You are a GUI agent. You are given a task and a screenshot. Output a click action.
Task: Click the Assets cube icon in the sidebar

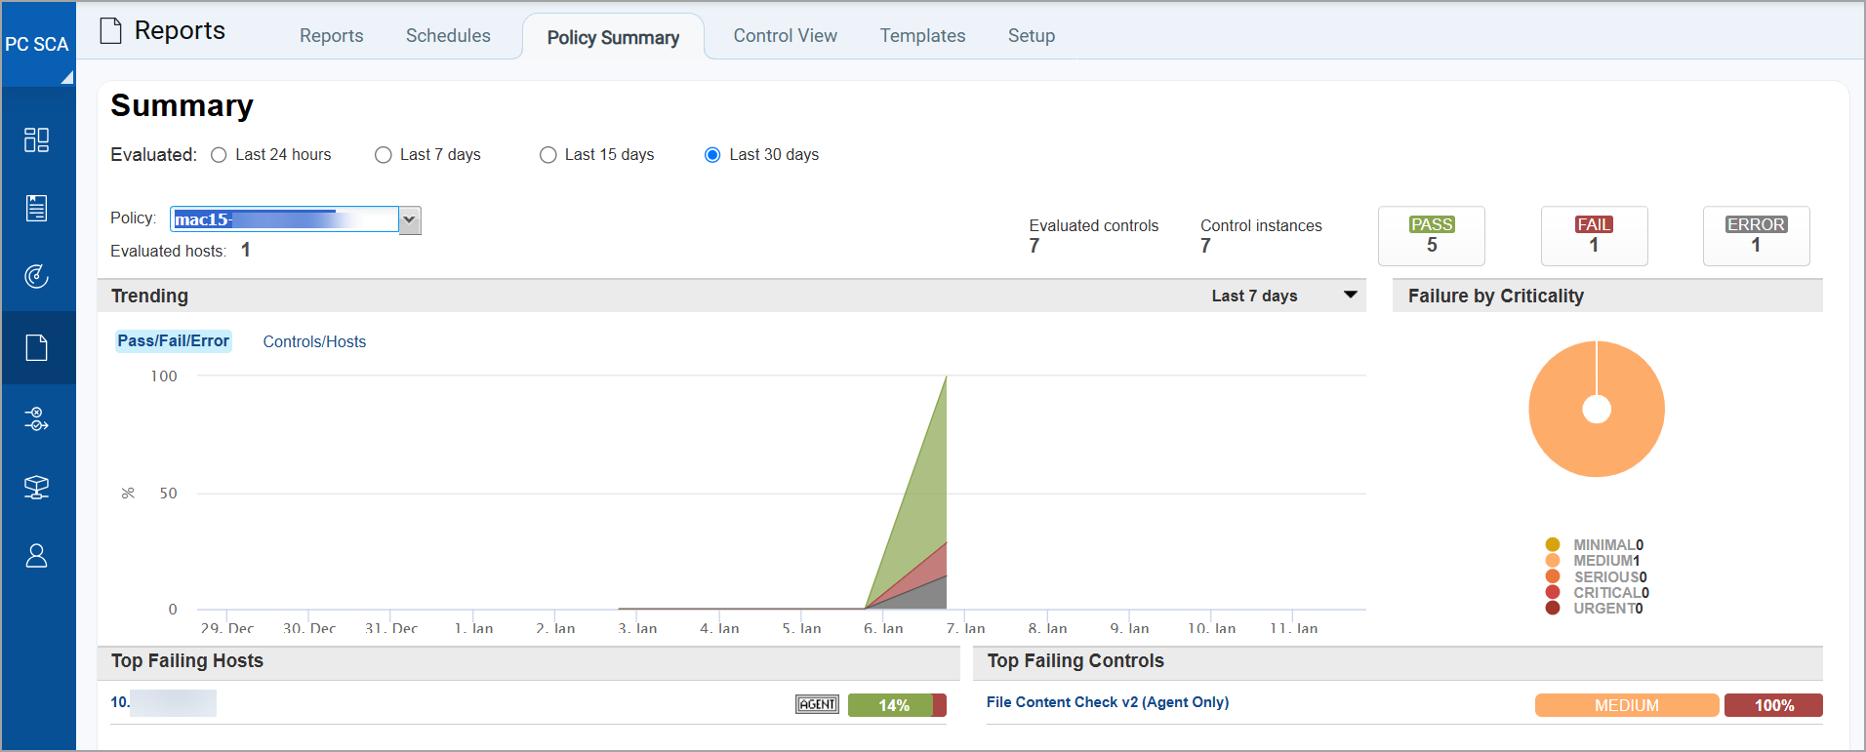[36, 487]
